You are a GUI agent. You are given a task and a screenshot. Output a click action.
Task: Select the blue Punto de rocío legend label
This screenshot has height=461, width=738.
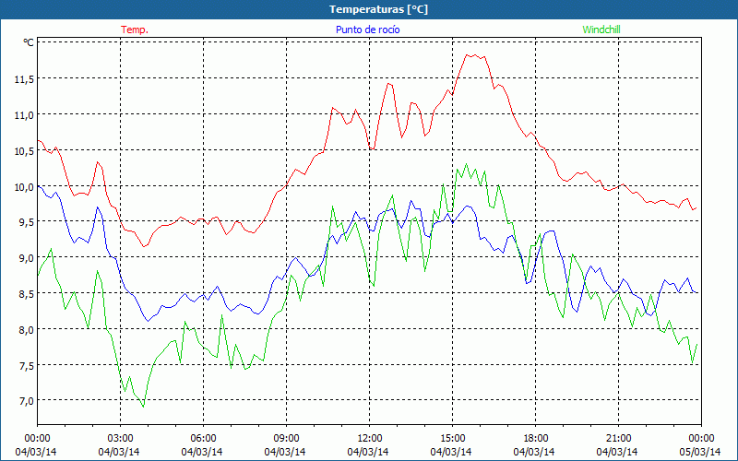pyautogui.click(x=366, y=30)
